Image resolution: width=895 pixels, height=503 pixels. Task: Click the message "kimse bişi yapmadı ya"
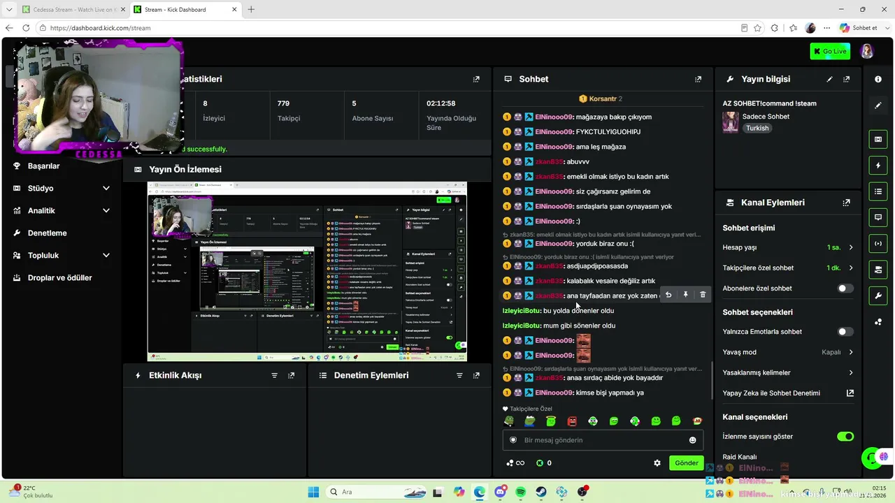pos(610,393)
